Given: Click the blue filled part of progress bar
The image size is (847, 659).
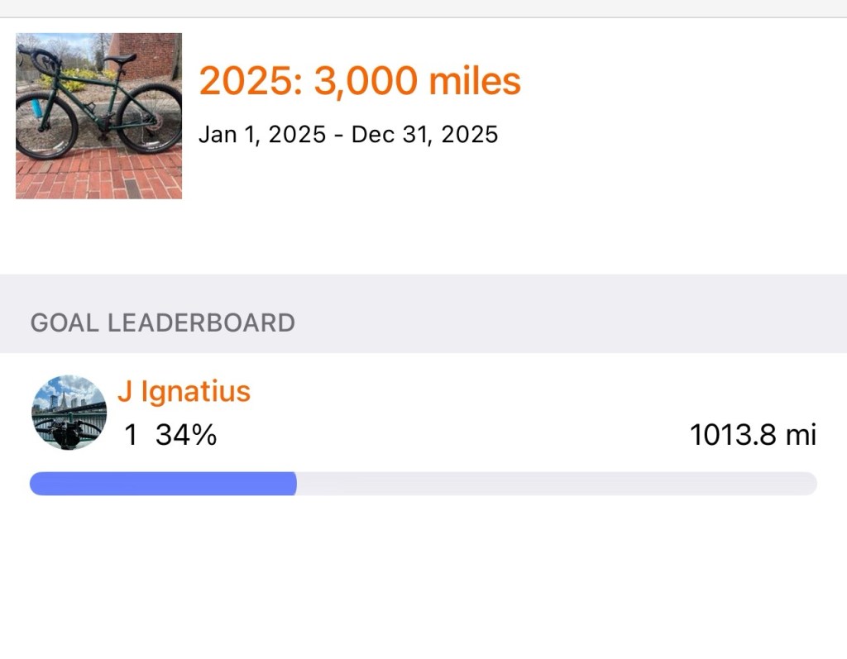Looking at the screenshot, I should point(163,484).
